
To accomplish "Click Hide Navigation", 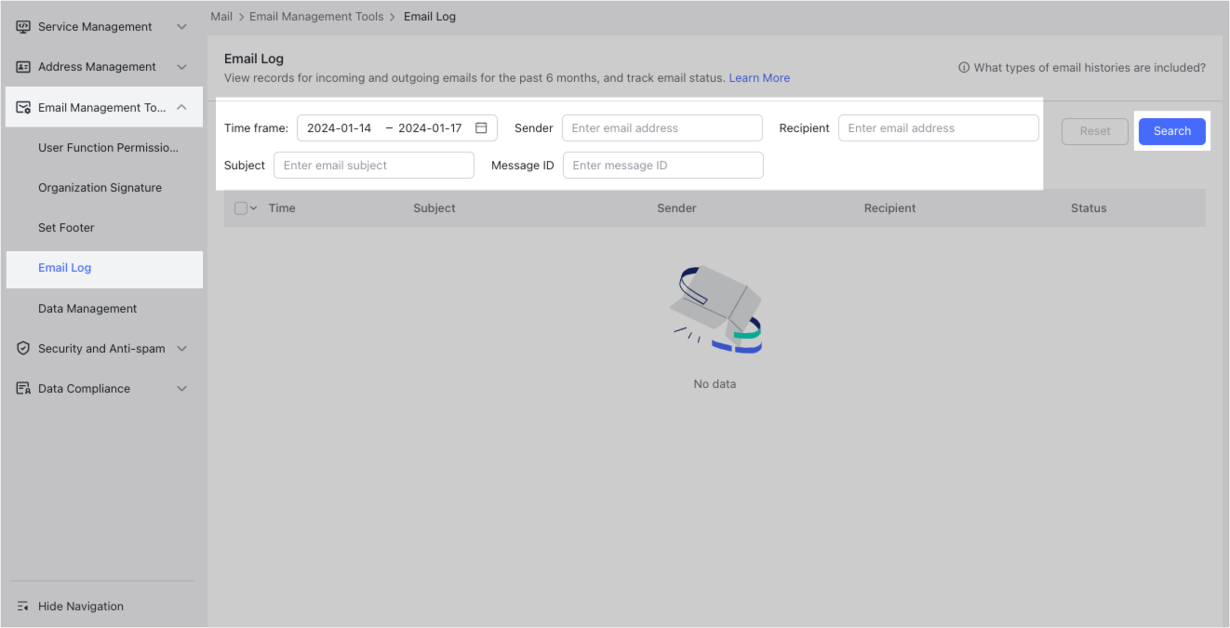I will [81, 607].
